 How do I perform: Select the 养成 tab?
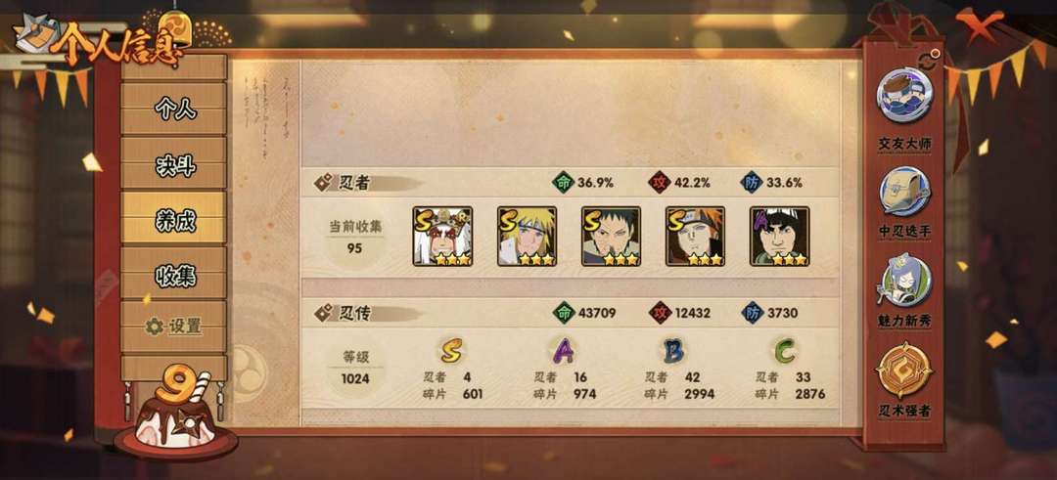pos(174,217)
